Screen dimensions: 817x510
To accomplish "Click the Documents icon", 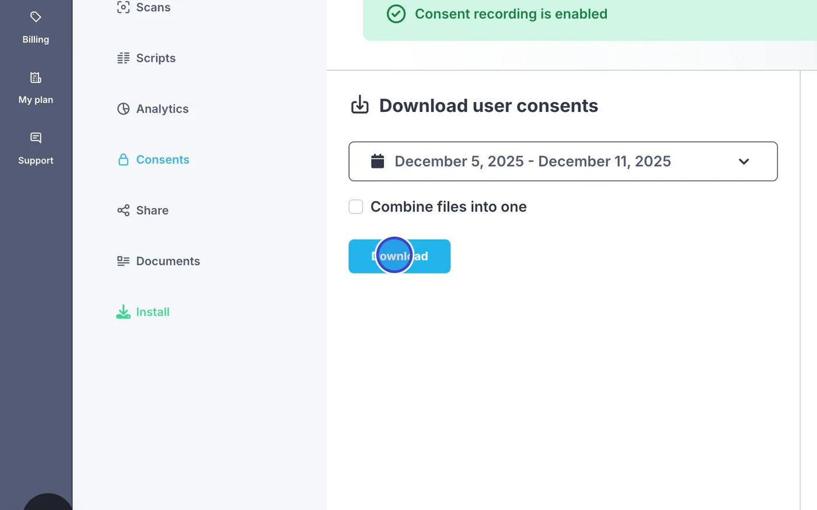I will 123,261.
